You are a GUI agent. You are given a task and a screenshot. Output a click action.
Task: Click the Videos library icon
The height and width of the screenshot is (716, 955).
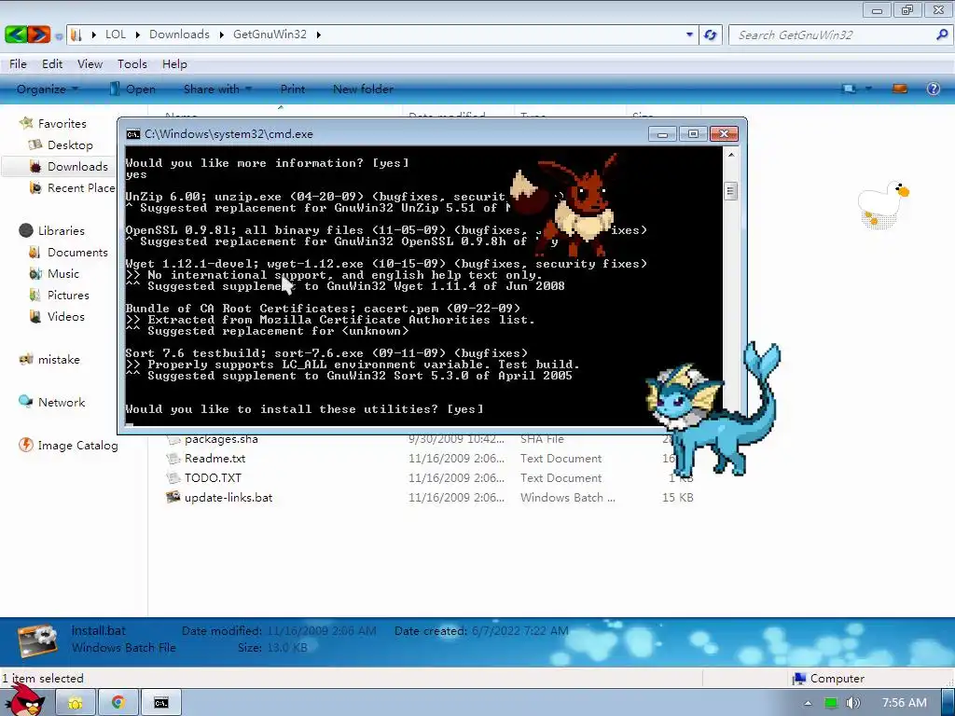click(x=35, y=316)
